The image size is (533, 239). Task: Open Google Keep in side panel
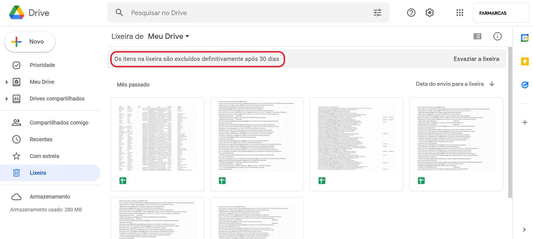point(525,61)
